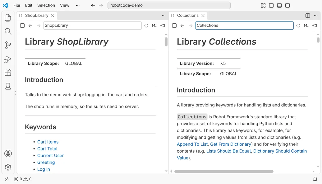322x184 pixels.
Task: Split the Collections editor to the right
Action: pos(308,16)
